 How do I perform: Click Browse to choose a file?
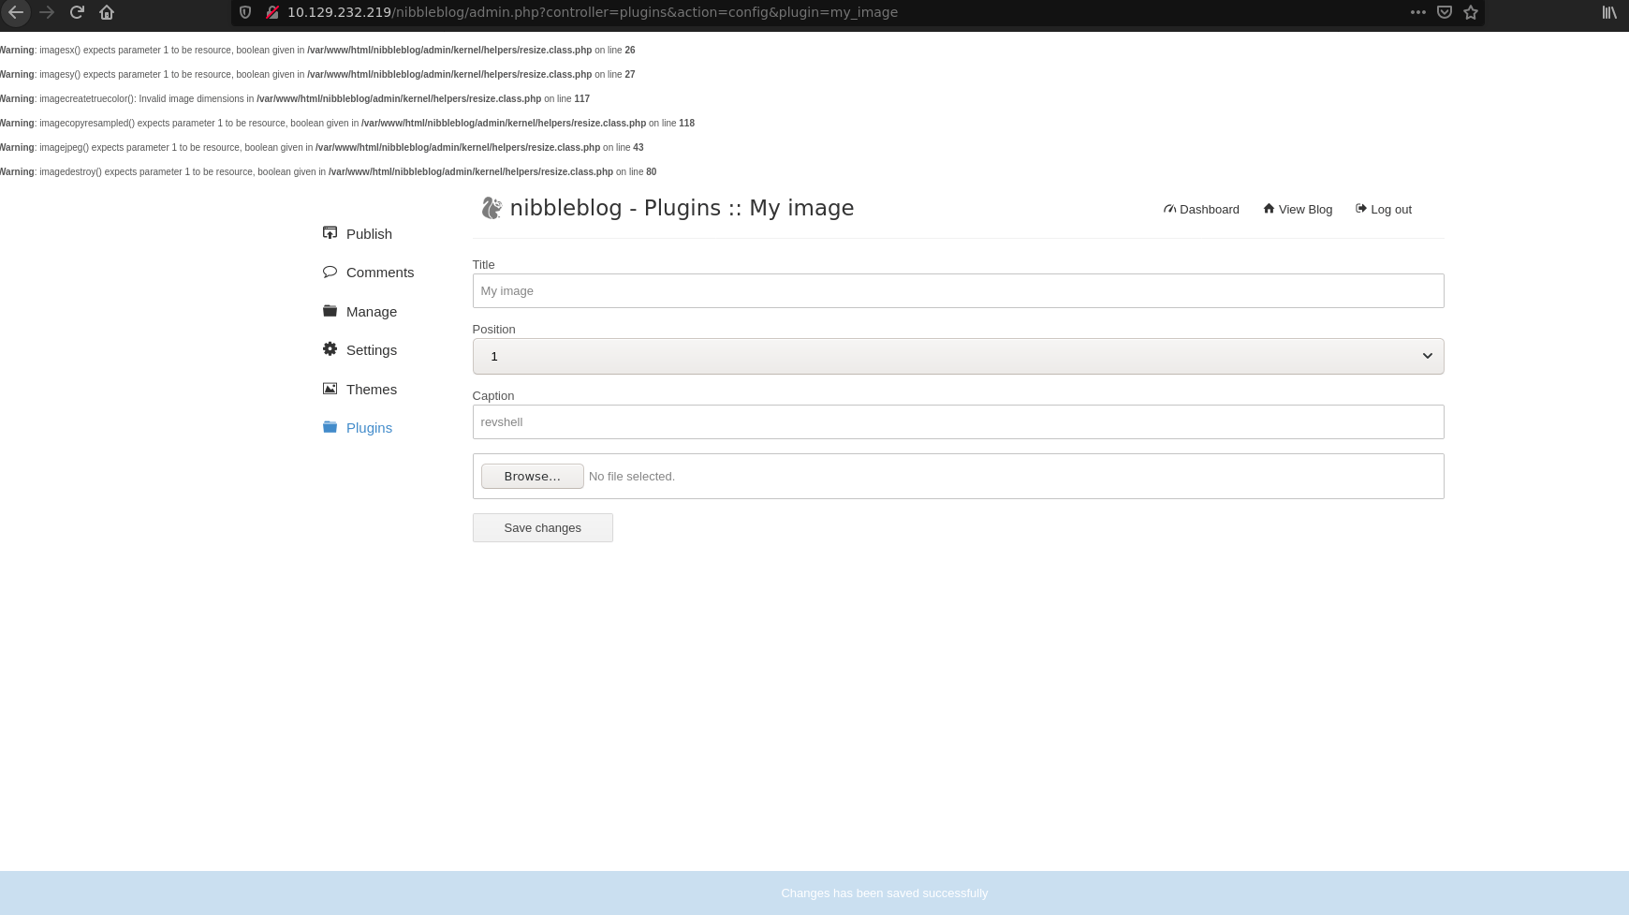[x=532, y=476]
